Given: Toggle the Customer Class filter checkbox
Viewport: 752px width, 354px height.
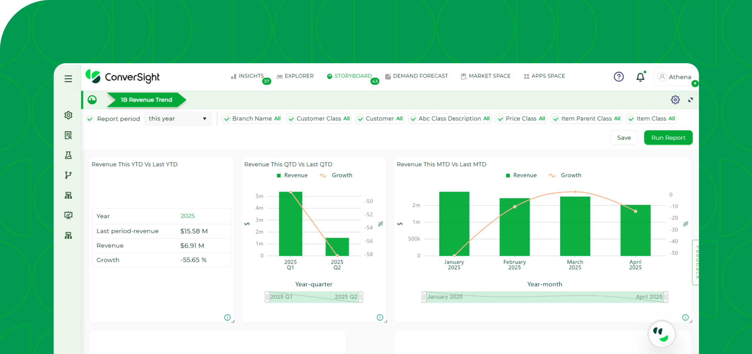Looking at the screenshot, I should [x=291, y=119].
